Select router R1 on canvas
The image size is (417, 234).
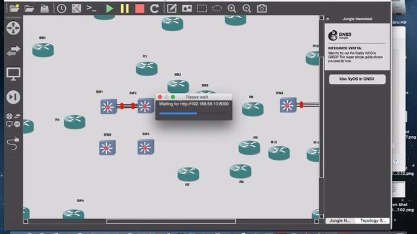tap(147, 68)
